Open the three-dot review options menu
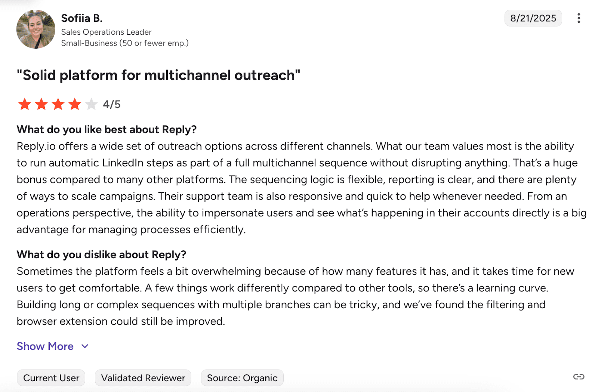Image resolution: width=598 pixels, height=392 pixels. click(579, 18)
